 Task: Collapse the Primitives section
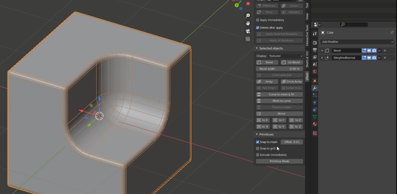point(257,135)
